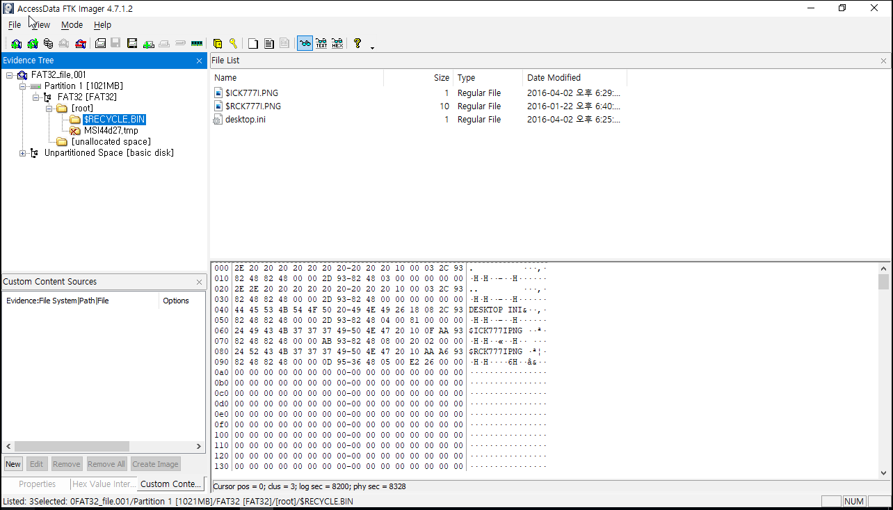Click the Options column header
This screenshot has height=510, width=893.
tap(182, 301)
